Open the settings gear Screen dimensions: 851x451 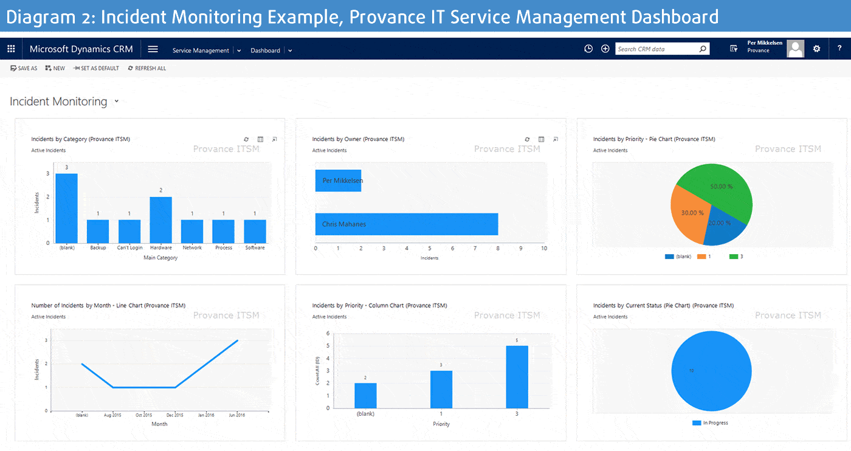(x=817, y=49)
